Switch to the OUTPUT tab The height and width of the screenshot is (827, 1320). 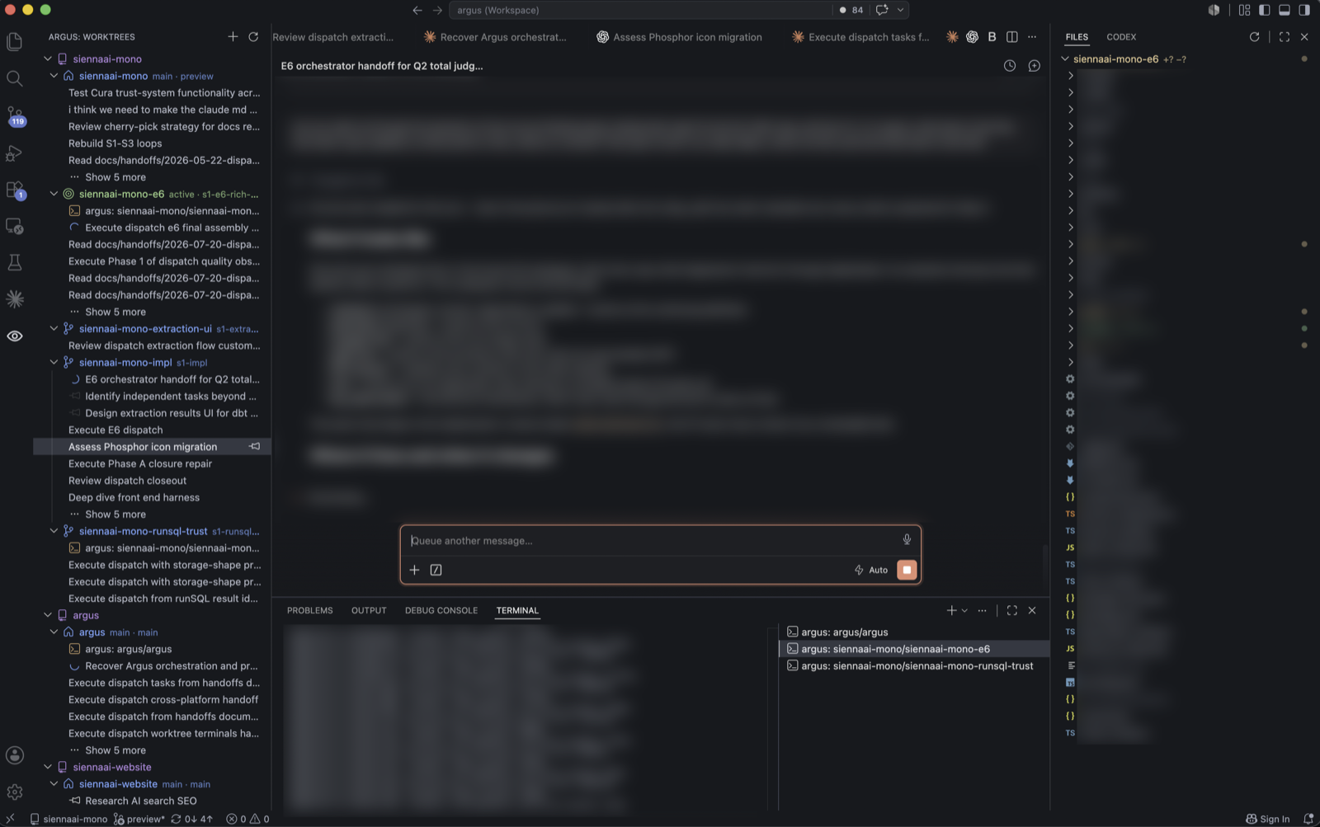[369, 610]
